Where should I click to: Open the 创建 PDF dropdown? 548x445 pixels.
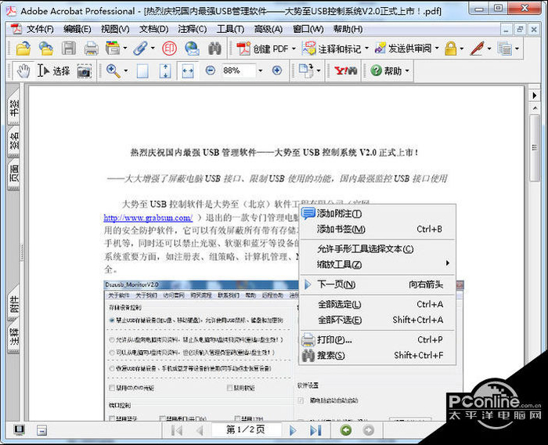pos(266,49)
